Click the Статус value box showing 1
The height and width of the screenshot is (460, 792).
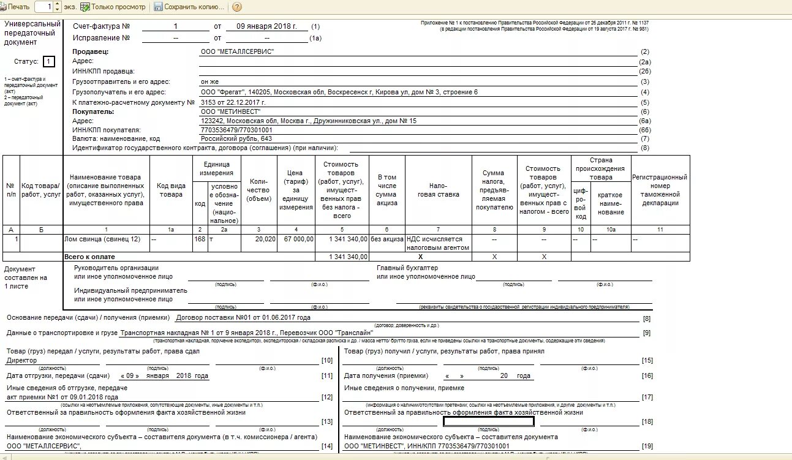49,61
